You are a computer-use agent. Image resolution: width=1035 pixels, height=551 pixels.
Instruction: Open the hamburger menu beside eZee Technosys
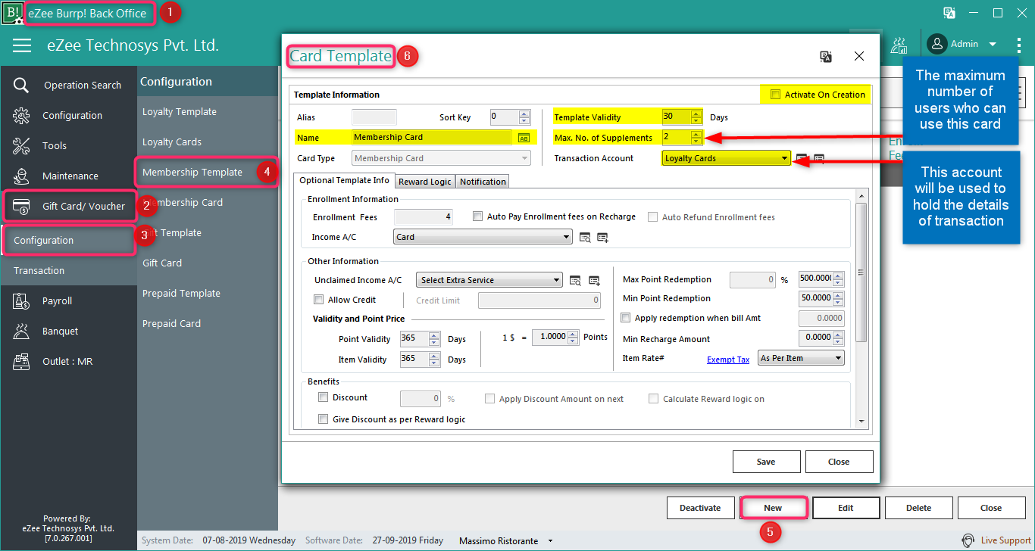click(22, 45)
